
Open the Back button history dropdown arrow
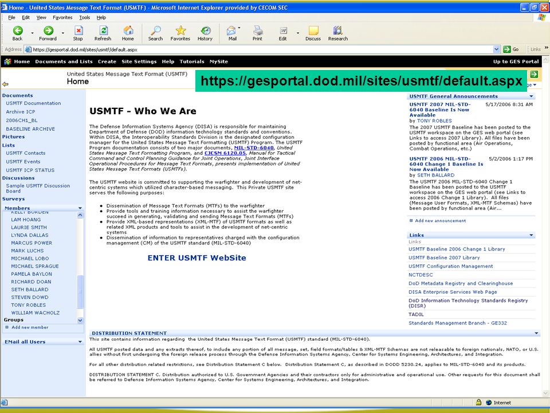pos(32,33)
